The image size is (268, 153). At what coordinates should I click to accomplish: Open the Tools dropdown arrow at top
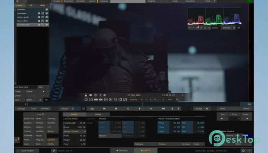pos(214,1)
